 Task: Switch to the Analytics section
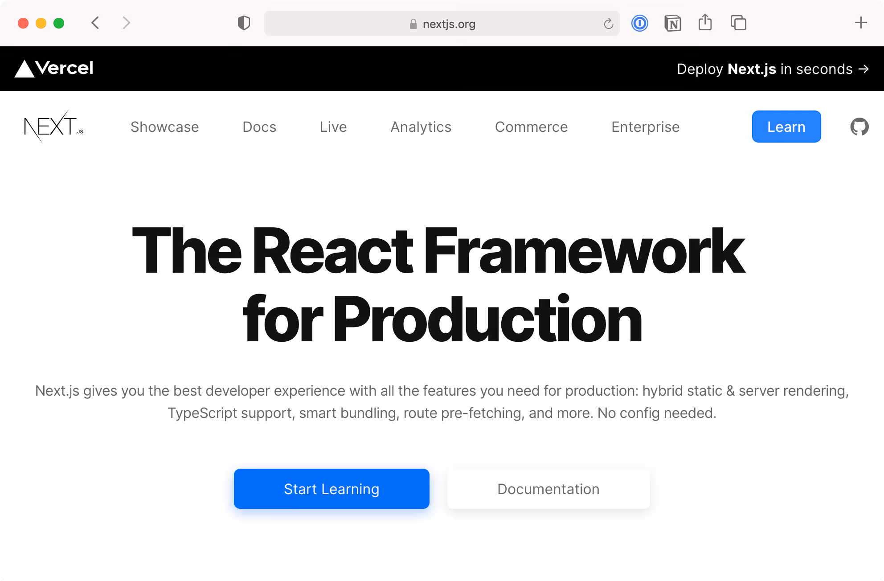421,127
